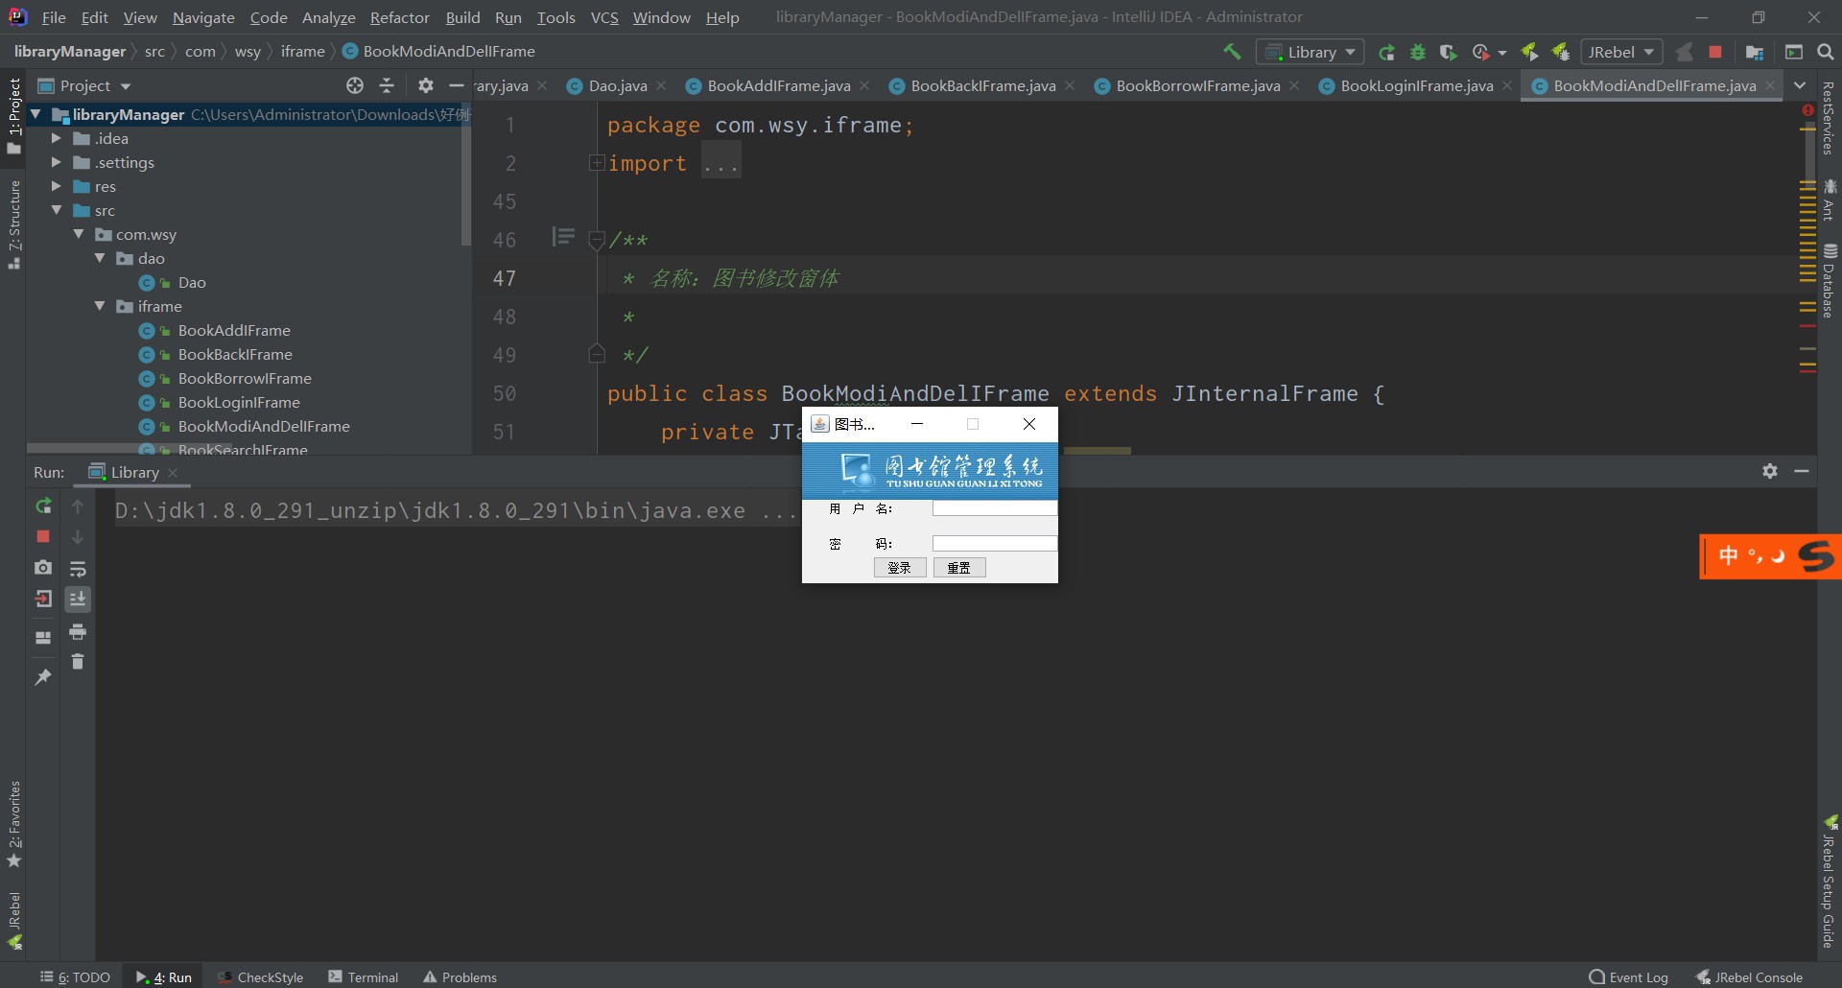Image resolution: width=1842 pixels, height=988 pixels.
Task: Expand the .settings folder in project tree
Action: pos(56,162)
